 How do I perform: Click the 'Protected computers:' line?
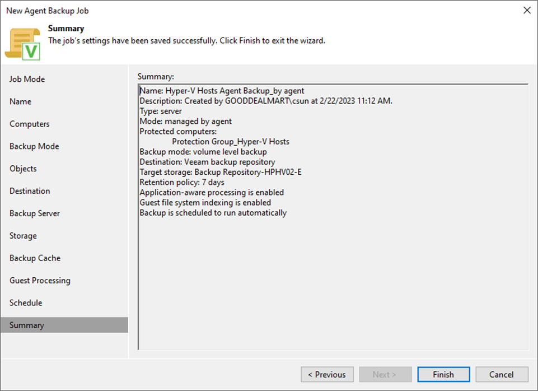click(178, 132)
